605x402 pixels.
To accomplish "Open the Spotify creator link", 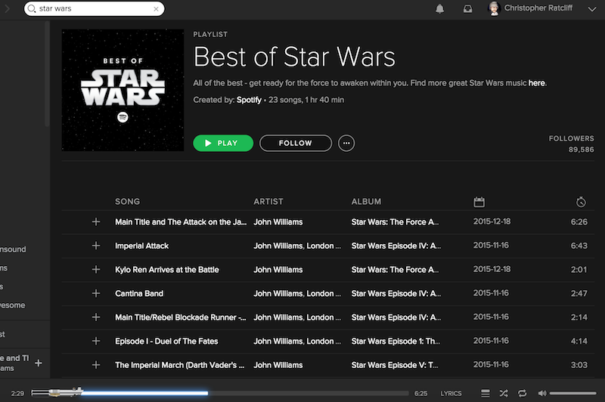I will pyautogui.click(x=249, y=100).
